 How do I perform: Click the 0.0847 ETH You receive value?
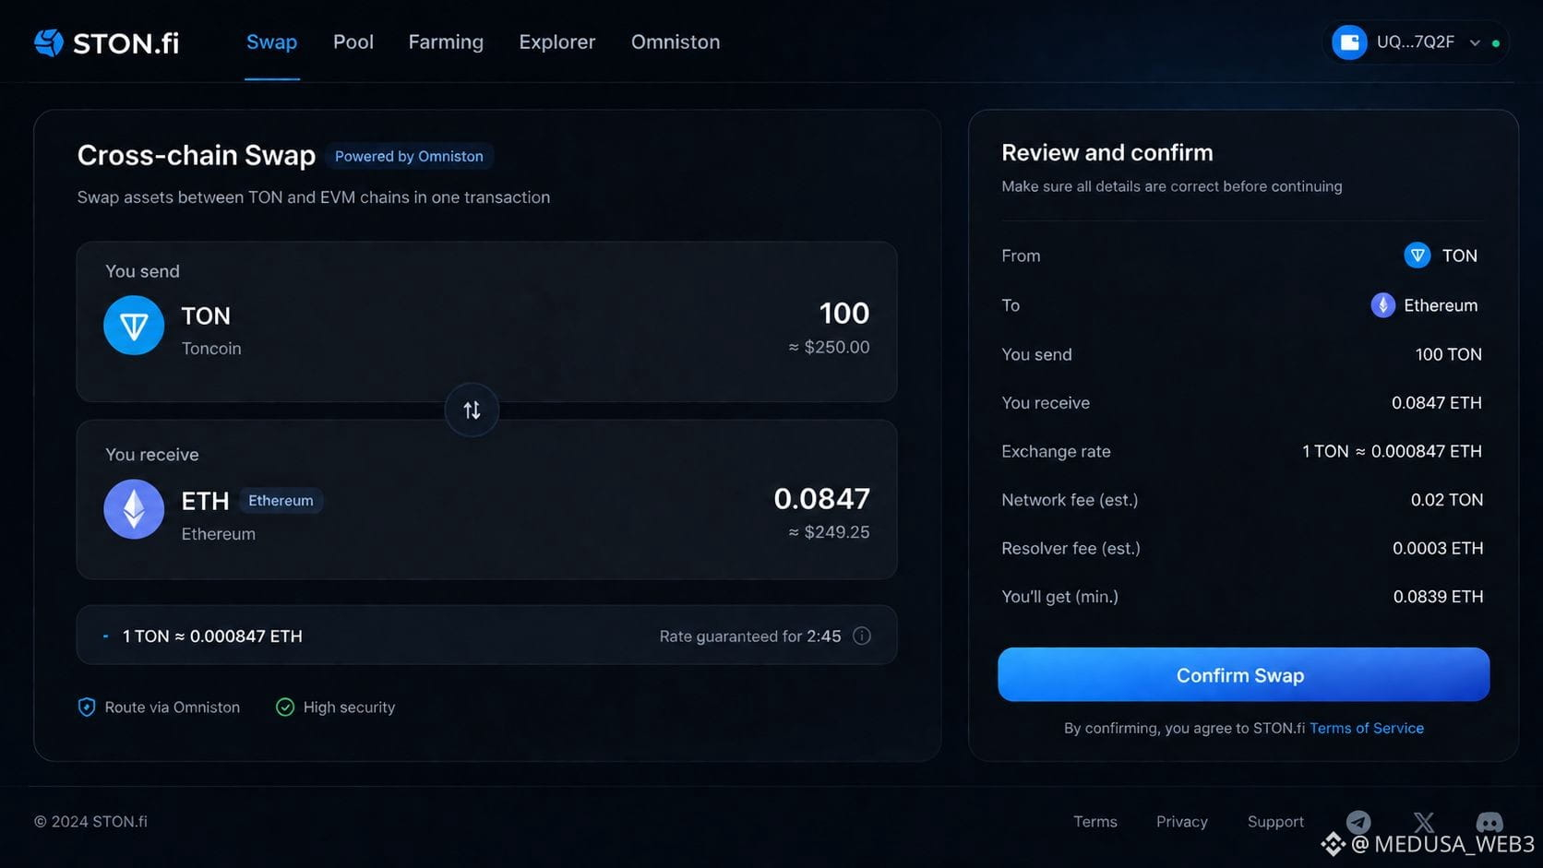coord(1436,403)
